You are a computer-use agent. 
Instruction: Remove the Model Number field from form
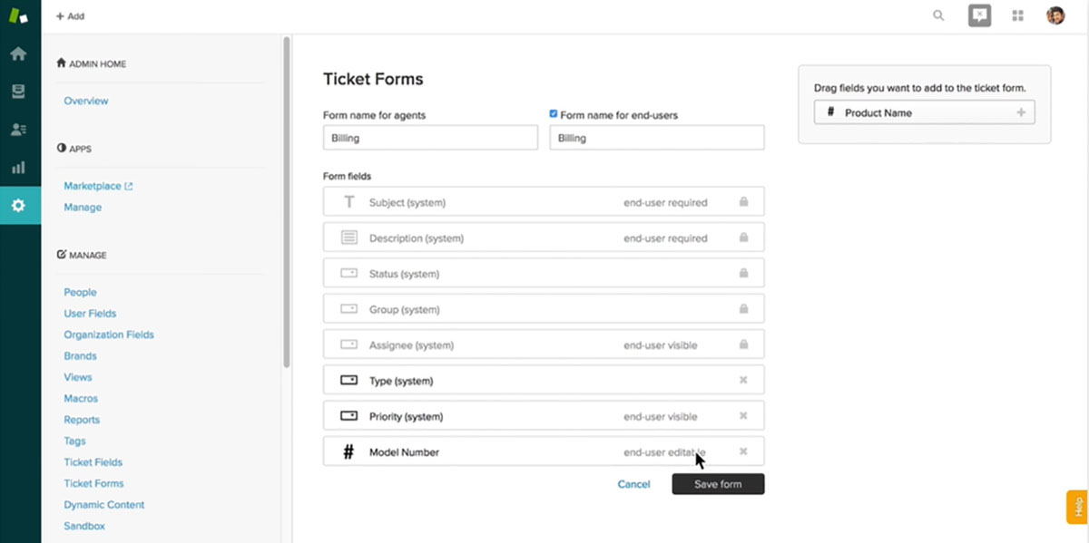click(x=743, y=451)
